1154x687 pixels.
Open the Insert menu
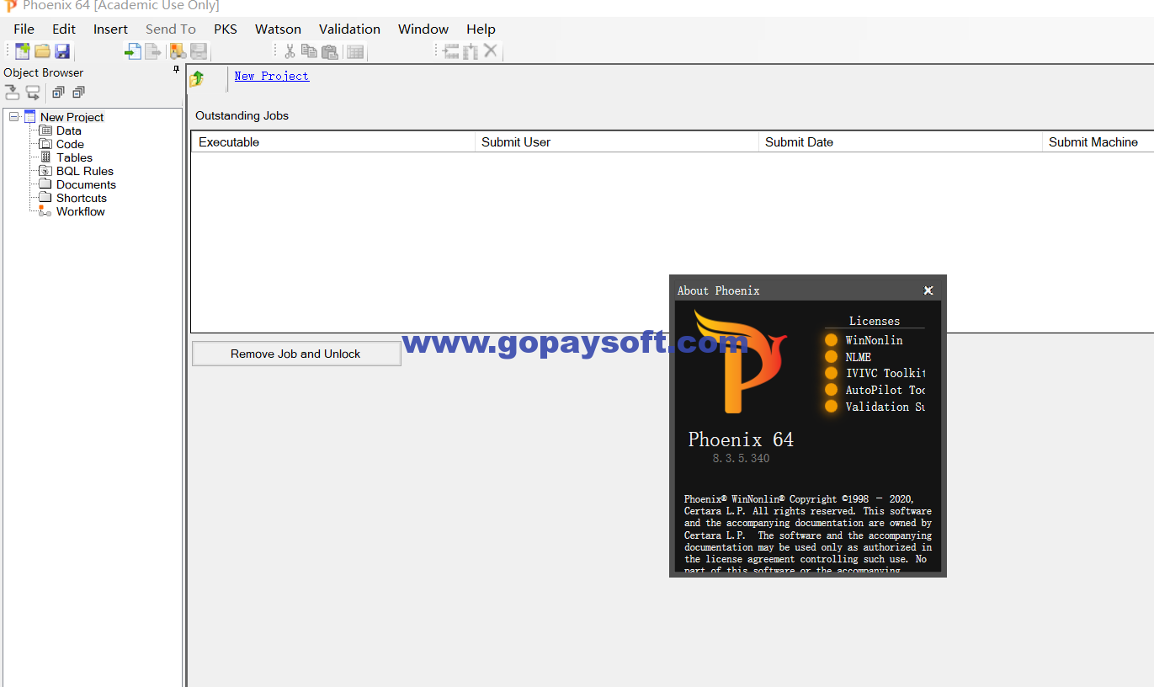(x=110, y=29)
